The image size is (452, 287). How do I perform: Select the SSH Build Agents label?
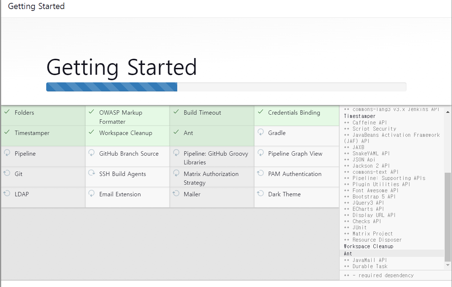(123, 174)
